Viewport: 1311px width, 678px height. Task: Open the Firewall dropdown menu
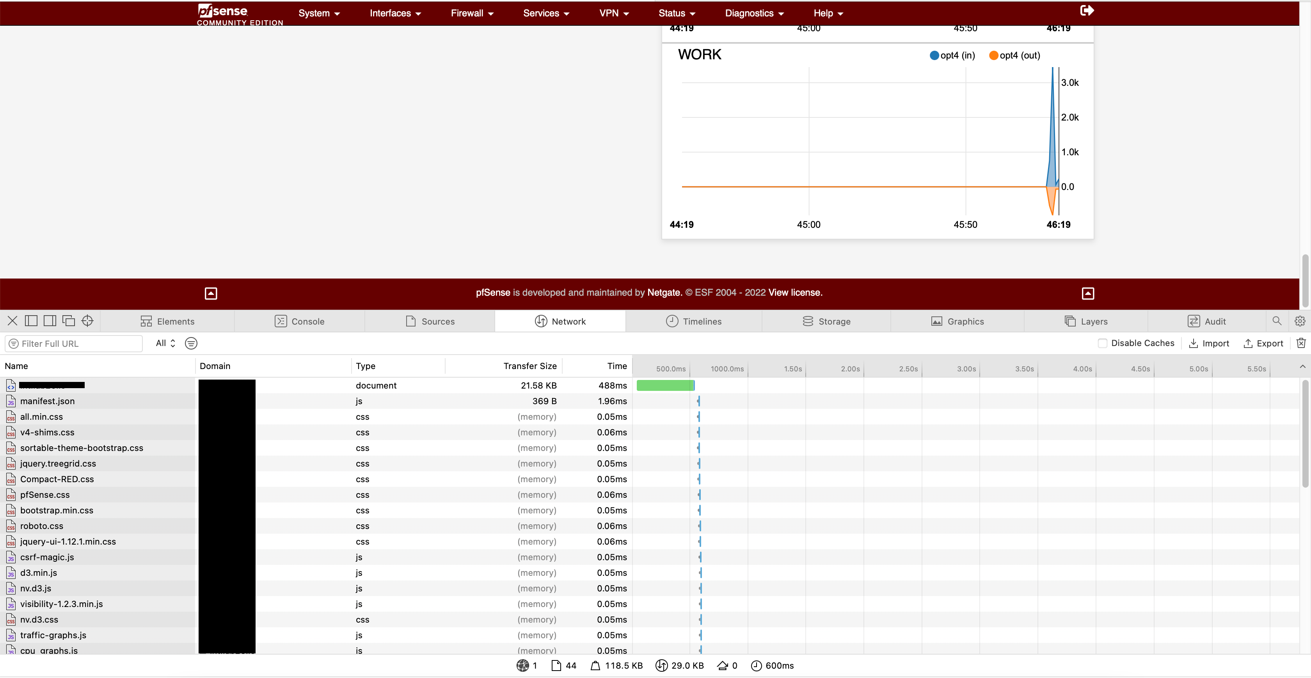click(x=472, y=13)
